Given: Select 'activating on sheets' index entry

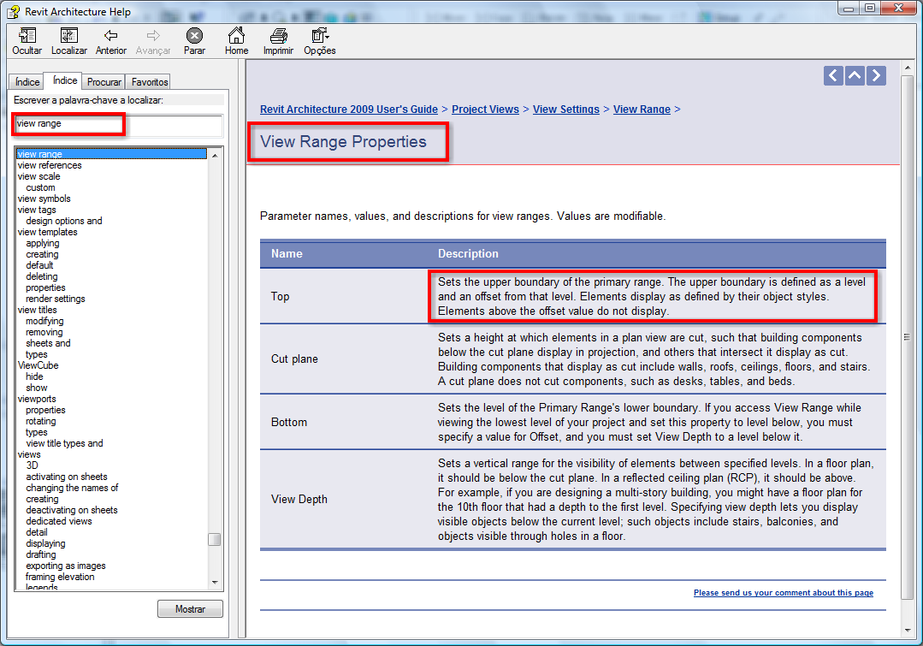Looking at the screenshot, I should click(x=67, y=477).
